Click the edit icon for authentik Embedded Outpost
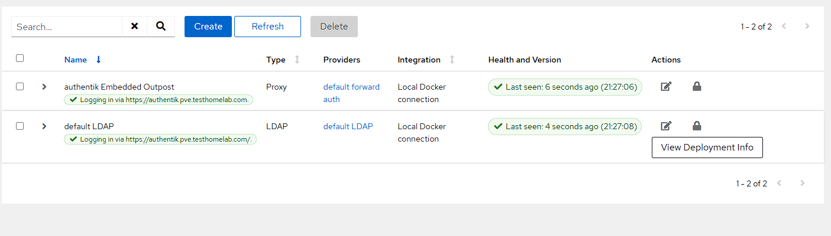Image resolution: width=831 pixels, height=236 pixels. click(x=666, y=87)
